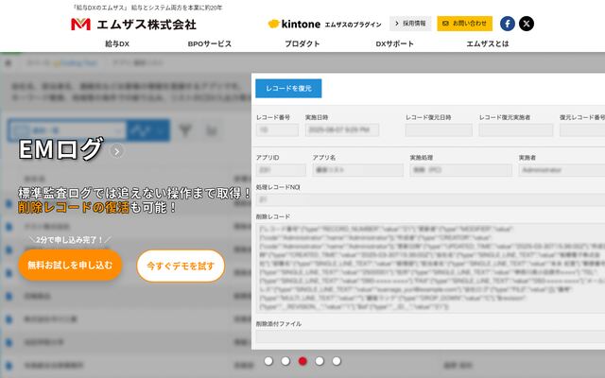Click the 処理レコードNO field

click(430, 199)
